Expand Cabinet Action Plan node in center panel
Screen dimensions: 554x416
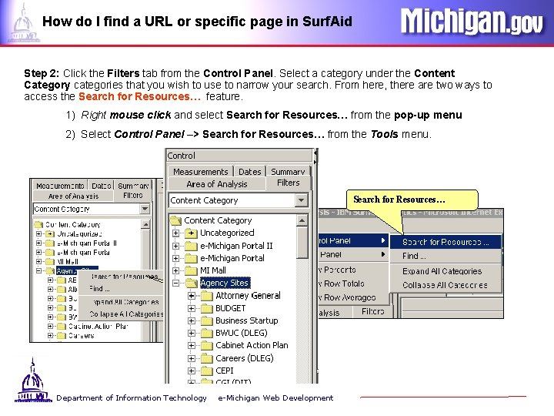(191, 345)
